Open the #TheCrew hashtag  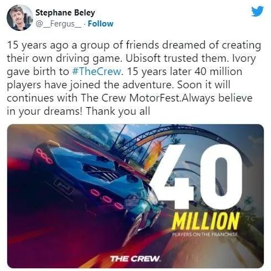point(97,71)
